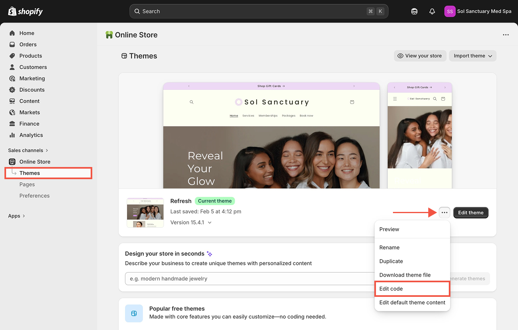Image resolution: width=518 pixels, height=330 pixels.
Task: Click the Current theme badge
Action: tap(215, 201)
